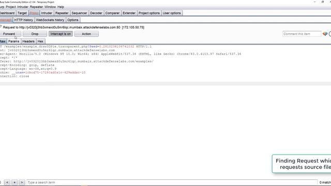Image resolution: width=331 pixels, height=186 pixels.
Task: Open the Project menu
Action: point(11,7)
